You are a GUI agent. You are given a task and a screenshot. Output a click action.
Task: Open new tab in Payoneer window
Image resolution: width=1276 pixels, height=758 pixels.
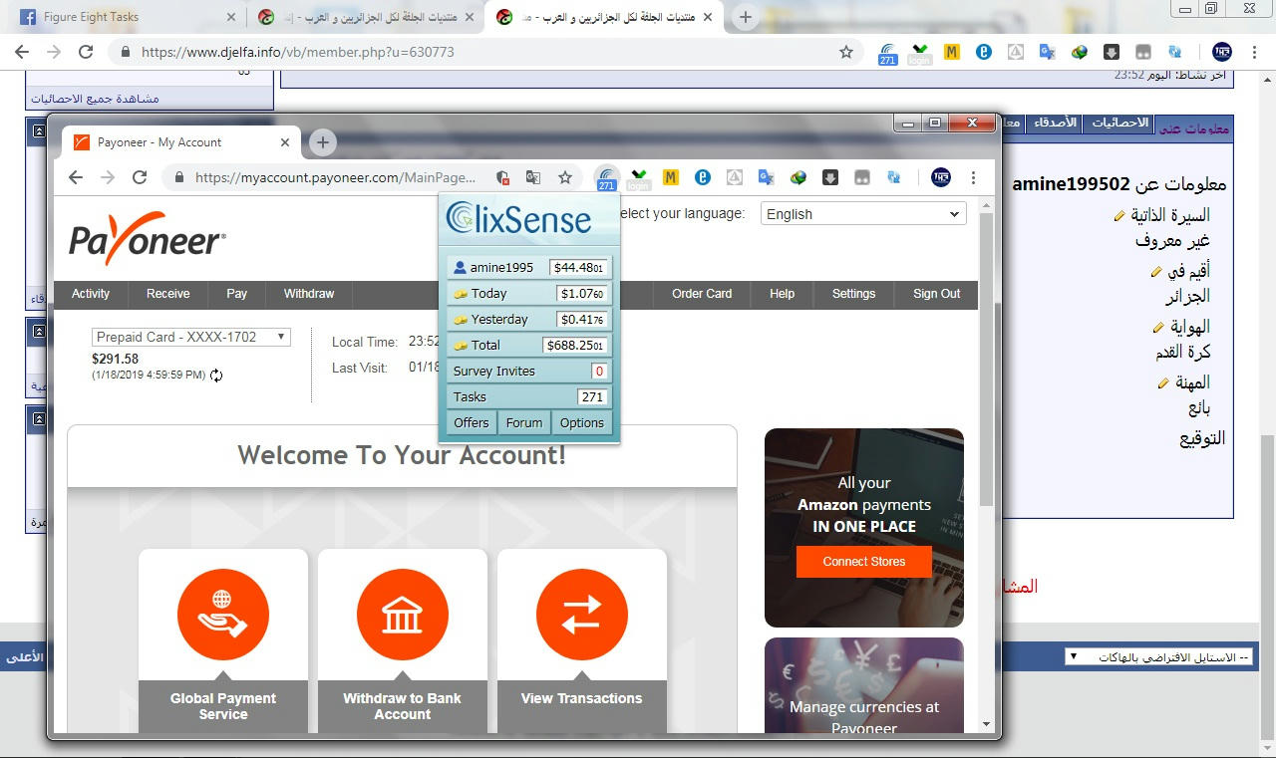[x=322, y=142]
